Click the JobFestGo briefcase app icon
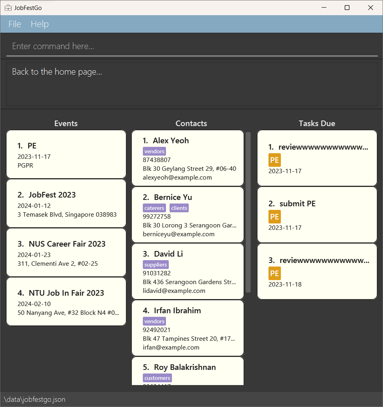Viewport: 383px width, 407px height. tap(8, 8)
